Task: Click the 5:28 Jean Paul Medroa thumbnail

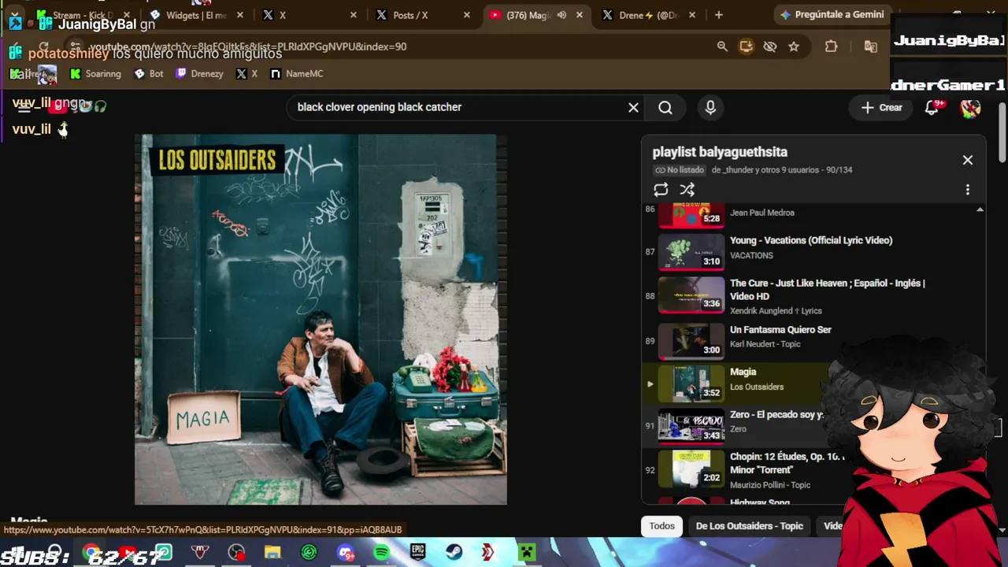Action: click(691, 215)
